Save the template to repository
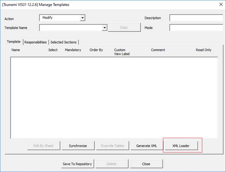The width and height of the screenshot is (226, 172). pos(77,164)
